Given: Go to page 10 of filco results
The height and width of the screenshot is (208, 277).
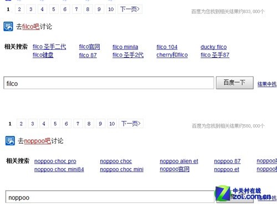Looking at the screenshot, I should tap(111, 9).
